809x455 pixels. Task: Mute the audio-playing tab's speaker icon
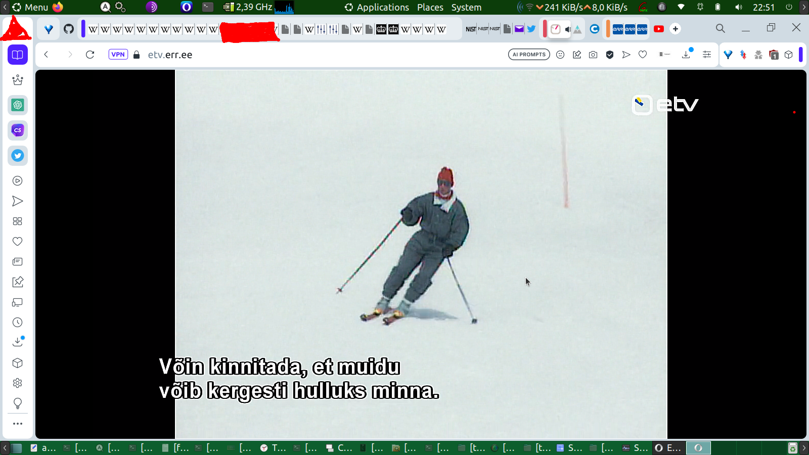[x=568, y=29]
